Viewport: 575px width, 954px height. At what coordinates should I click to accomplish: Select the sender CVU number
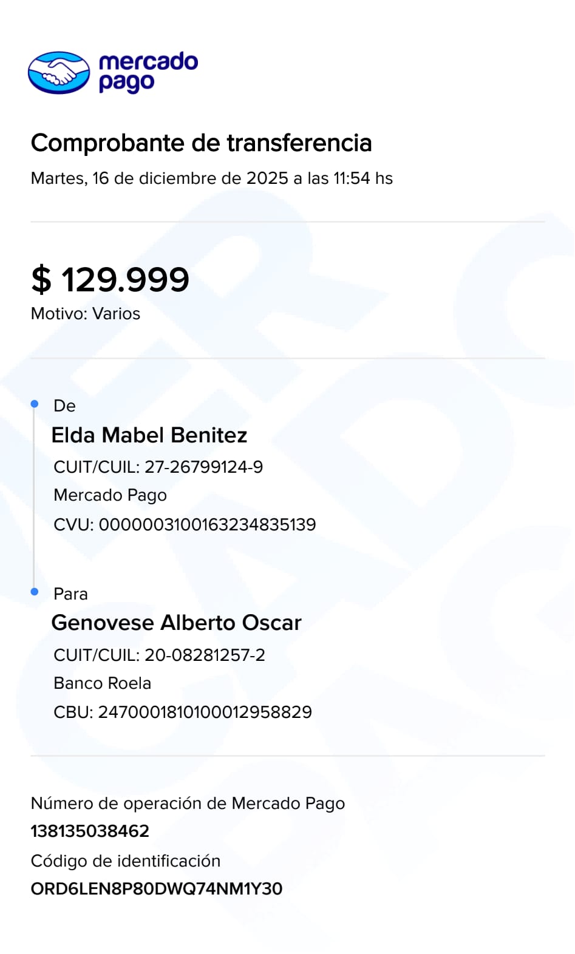pyautogui.click(x=185, y=524)
